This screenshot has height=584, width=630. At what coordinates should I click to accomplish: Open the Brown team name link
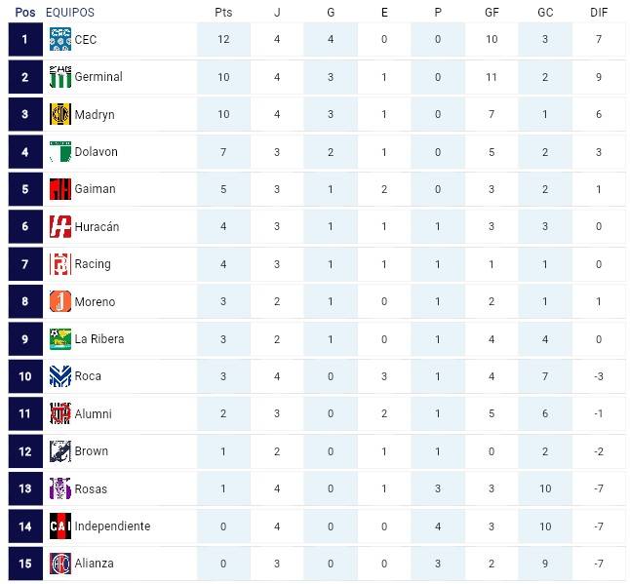click(x=92, y=451)
